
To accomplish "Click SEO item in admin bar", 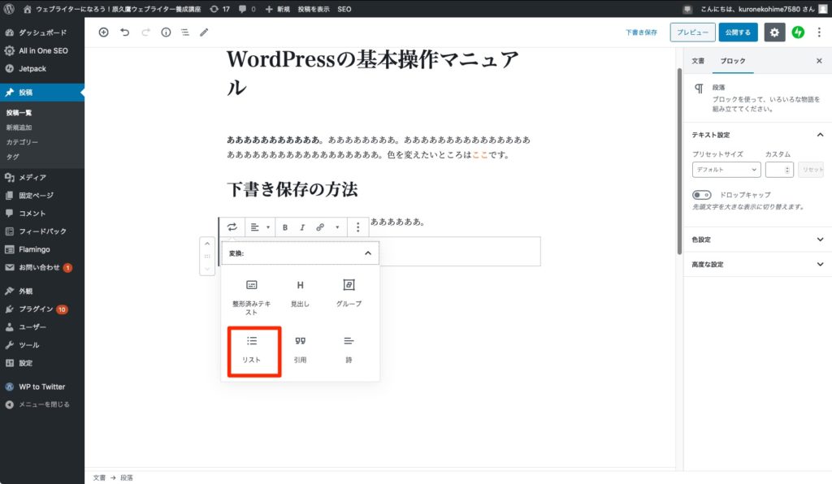I will pyautogui.click(x=344, y=9).
